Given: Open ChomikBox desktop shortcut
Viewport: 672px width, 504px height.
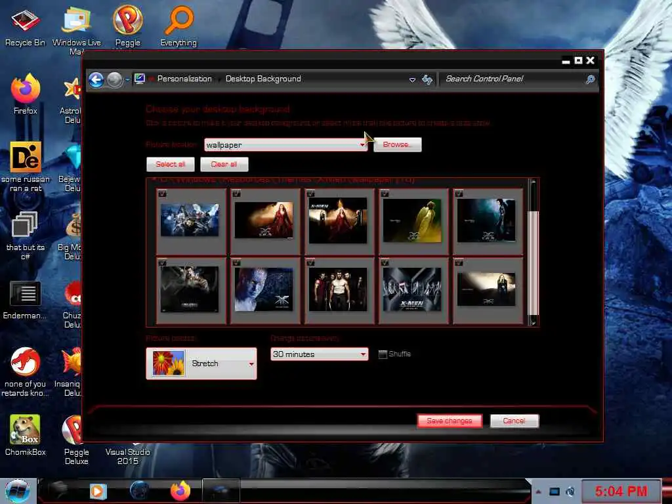Looking at the screenshot, I should click(26, 435).
